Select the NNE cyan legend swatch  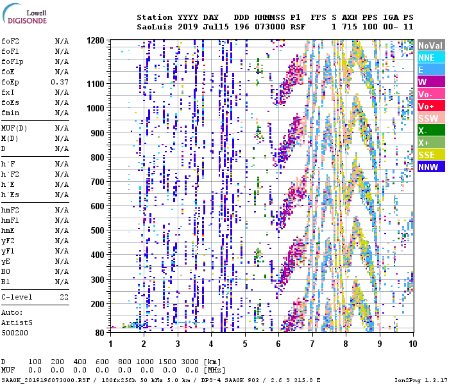point(431,58)
